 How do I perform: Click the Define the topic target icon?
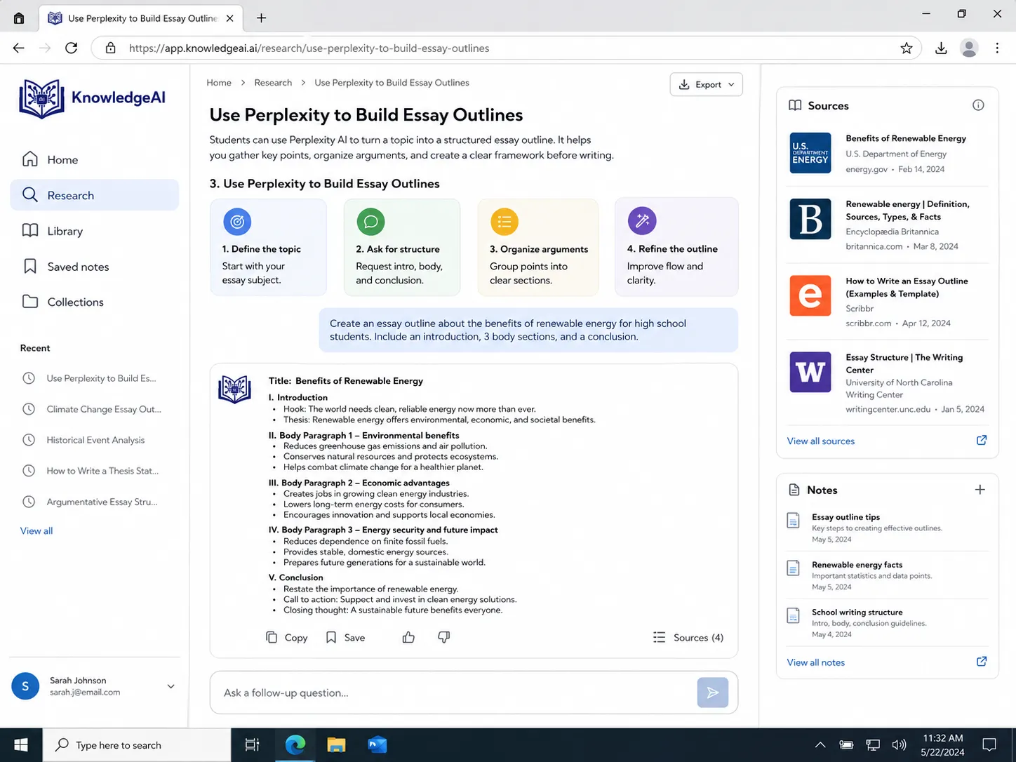[x=237, y=222]
